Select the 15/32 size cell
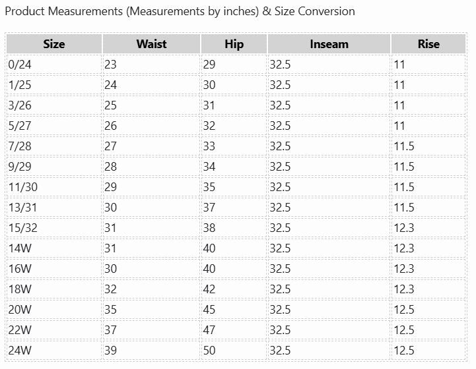 point(23,228)
